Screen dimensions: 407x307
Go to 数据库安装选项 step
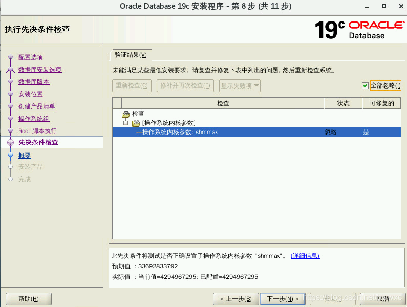click(40, 69)
